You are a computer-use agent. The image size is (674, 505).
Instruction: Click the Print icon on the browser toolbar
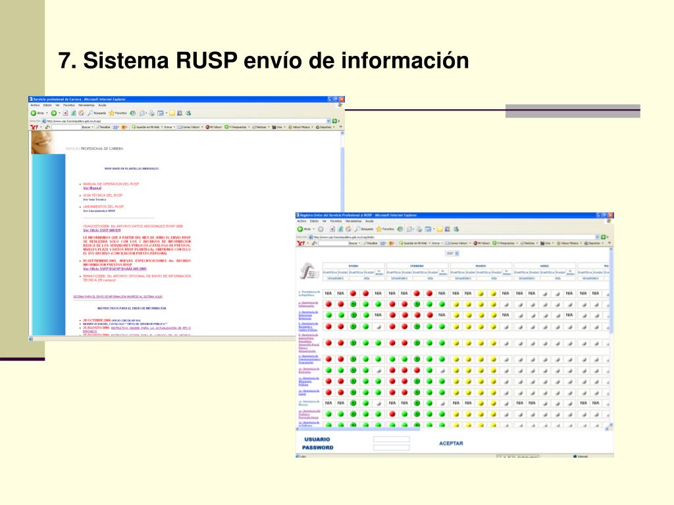click(x=151, y=112)
